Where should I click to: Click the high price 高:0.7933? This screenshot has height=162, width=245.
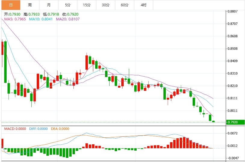[32, 14]
